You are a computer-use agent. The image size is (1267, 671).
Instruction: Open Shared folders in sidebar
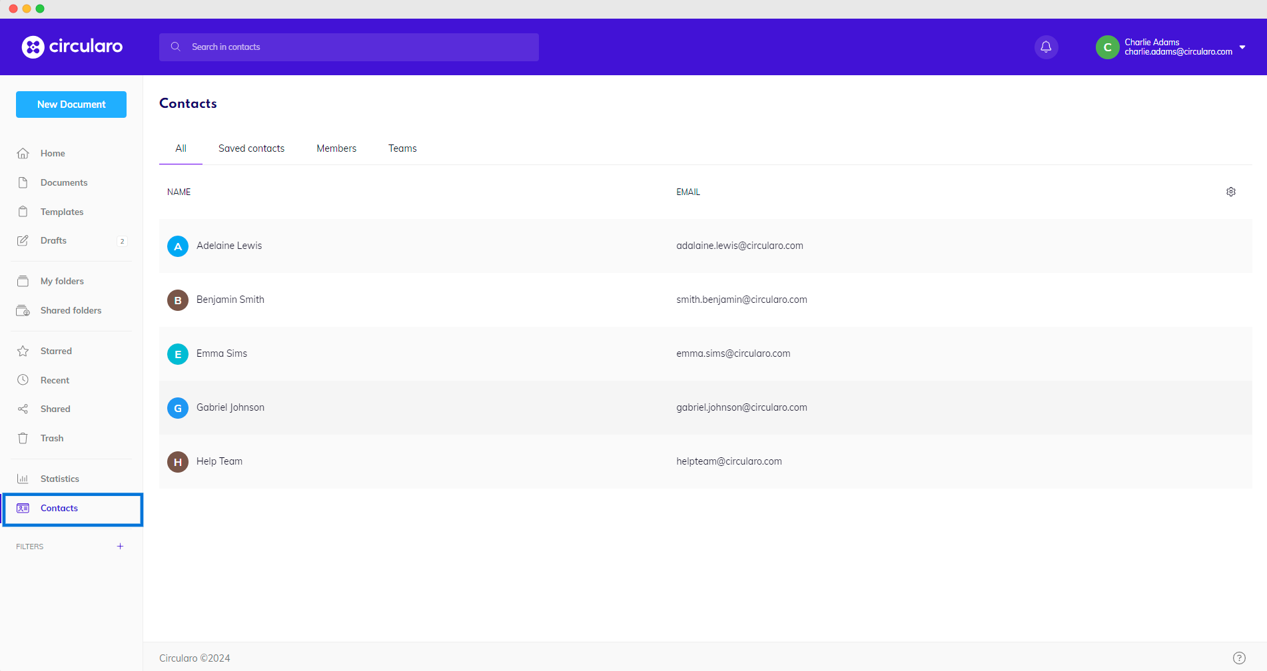click(x=71, y=310)
